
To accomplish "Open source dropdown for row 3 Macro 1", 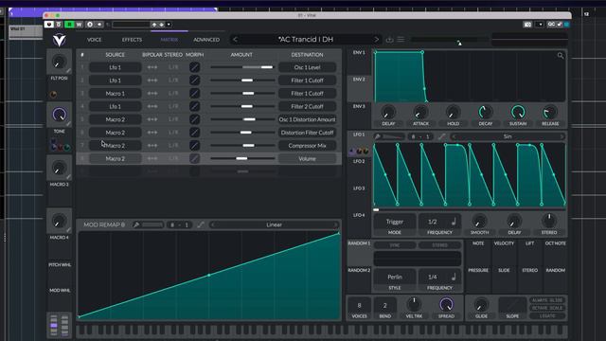I will (x=116, y=93).
